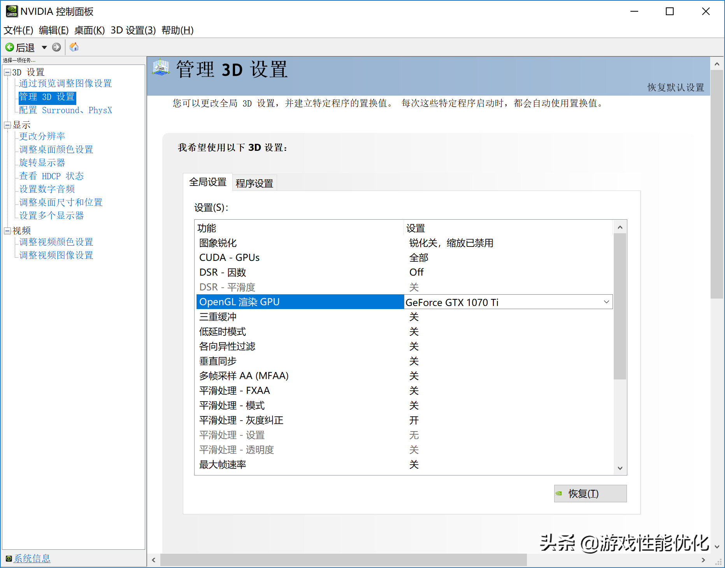The height and width of the screenshot is (568, 725).
Task: Click the green Back arrow icon
Action: tap(9, 47)
